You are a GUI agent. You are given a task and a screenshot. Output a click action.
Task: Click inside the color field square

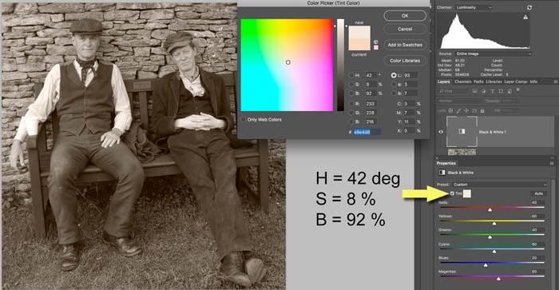pos(287,65)
